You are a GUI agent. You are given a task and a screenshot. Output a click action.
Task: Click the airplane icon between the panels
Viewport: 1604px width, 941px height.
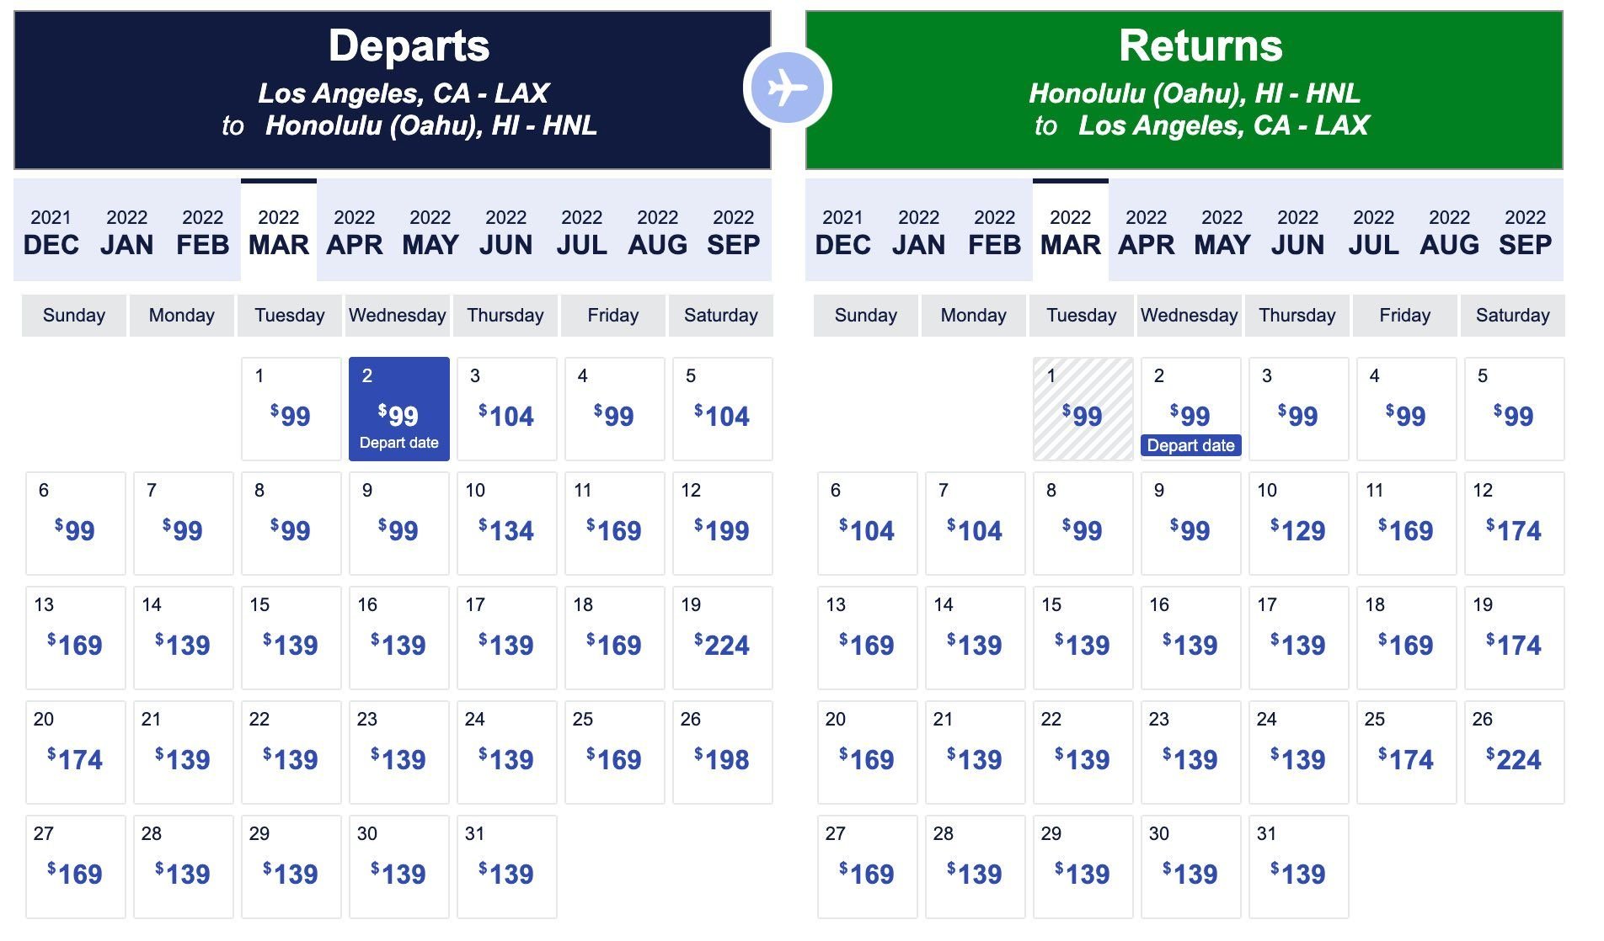pos(788,88)
